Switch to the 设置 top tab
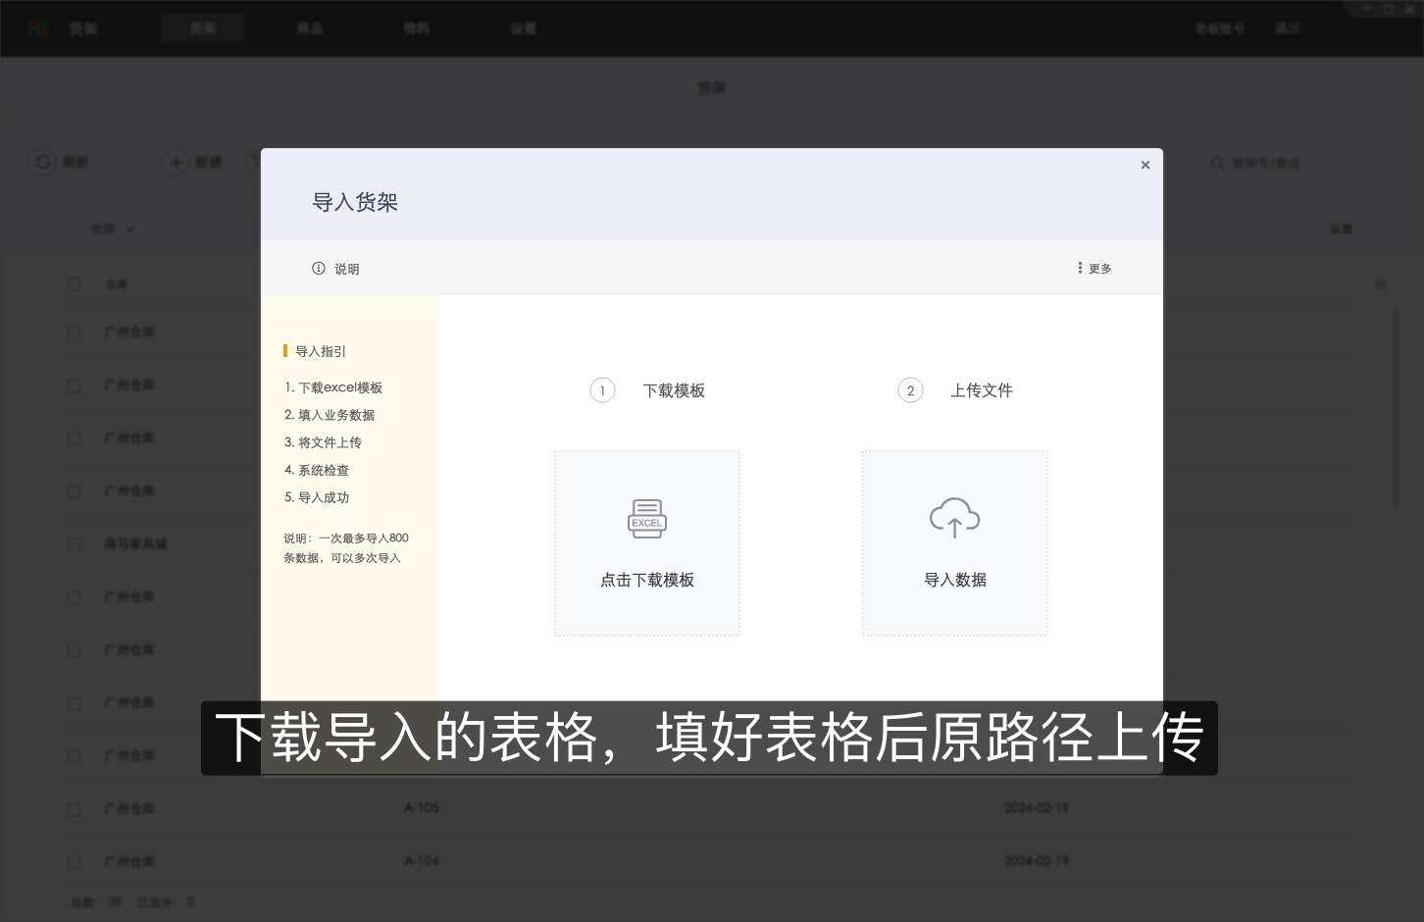1424x922 pixels. coord(524,28)
